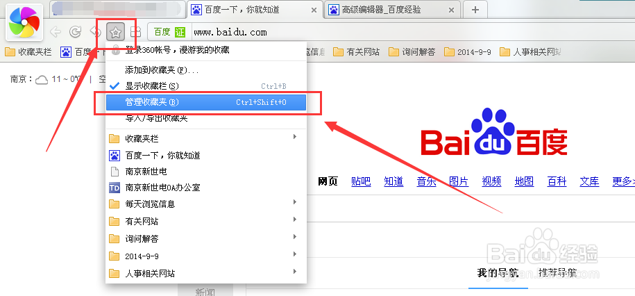635x296 pixels.
Task: Open 有关网站 folder on the bookmarks bar
Action: (357, 52)
